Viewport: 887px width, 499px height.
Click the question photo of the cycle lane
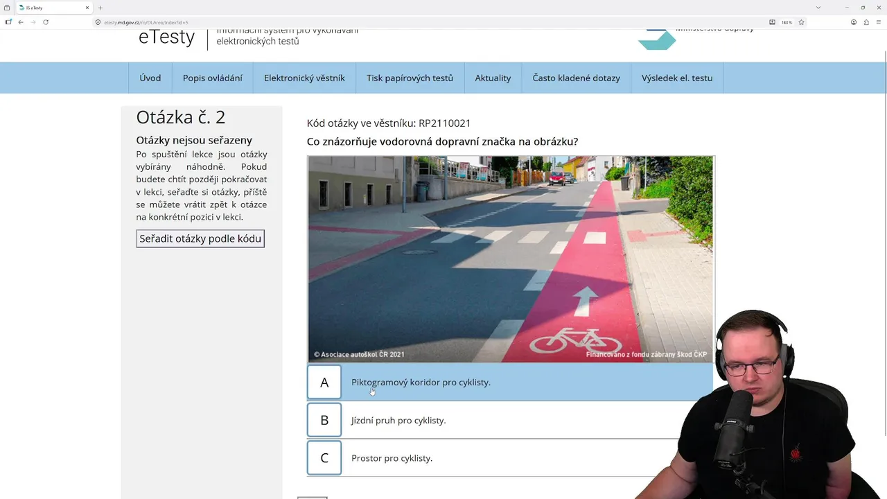(x=511, y=259)
